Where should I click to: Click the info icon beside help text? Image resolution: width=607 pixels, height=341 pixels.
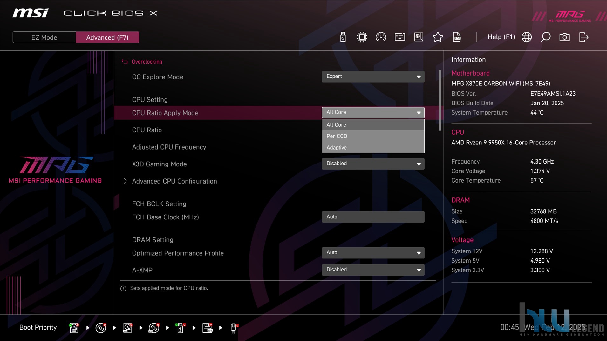pyautogui.click(x=123, y=288)
